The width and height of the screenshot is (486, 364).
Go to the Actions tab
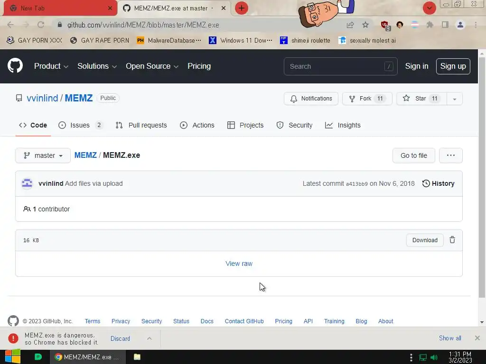point(197,125)
